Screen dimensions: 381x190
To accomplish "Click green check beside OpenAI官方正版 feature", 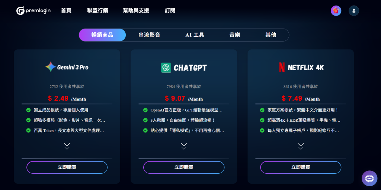I will [145, 110].
